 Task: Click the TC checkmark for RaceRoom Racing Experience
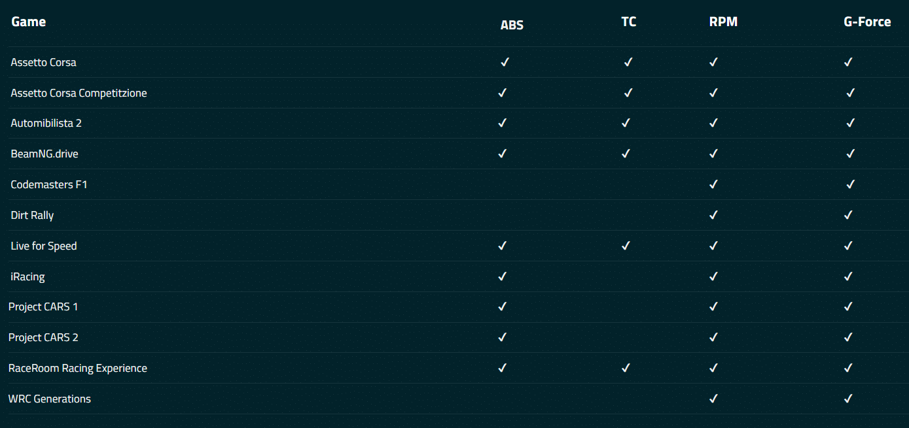[x=626, y=368]
